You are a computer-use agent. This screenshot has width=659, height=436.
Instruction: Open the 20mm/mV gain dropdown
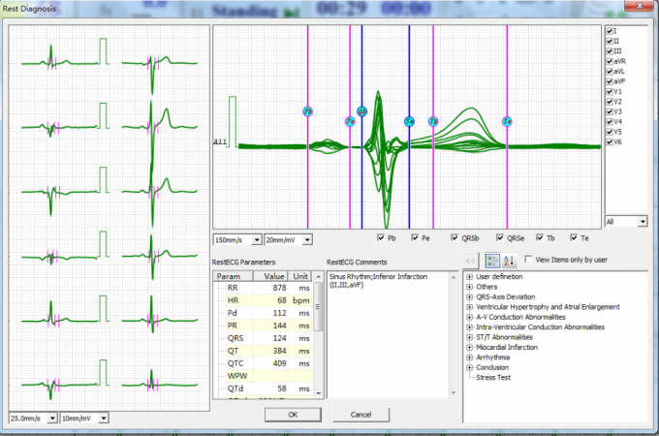(x=307, y=240)
